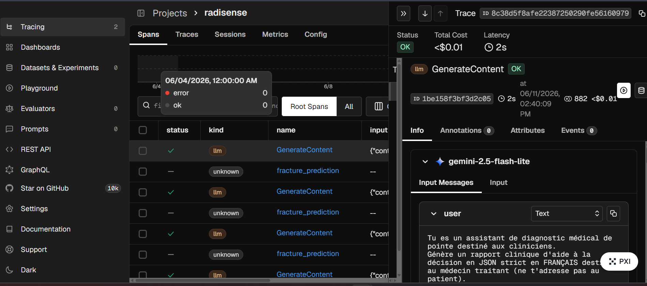Click the spans table horizontal scrollbar
The image size is (647, 286).
click(x=203, y=281)
